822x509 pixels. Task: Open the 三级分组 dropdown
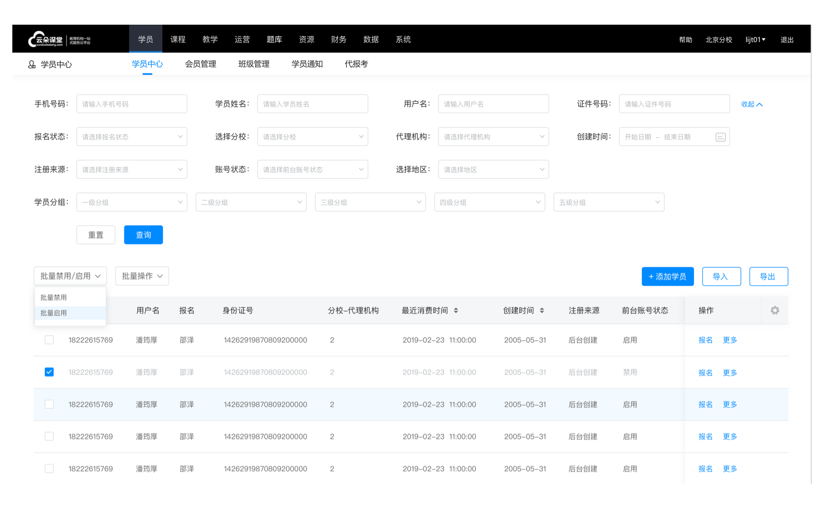click(x=370, y=202)
